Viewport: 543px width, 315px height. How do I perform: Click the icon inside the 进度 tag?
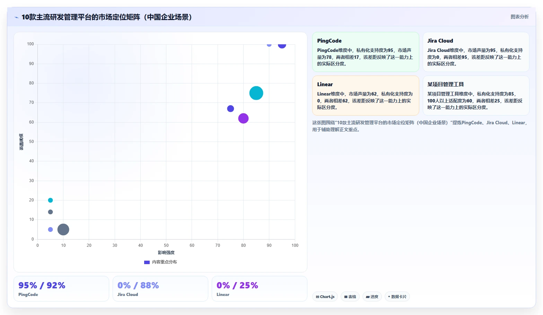368,297
